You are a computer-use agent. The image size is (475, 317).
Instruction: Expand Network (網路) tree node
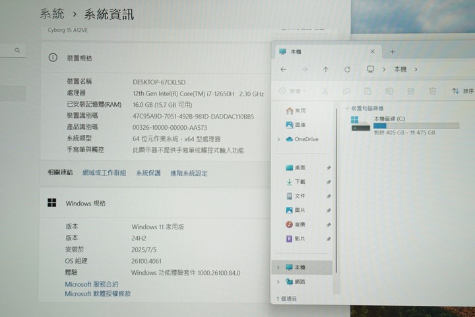[x=278, y=281]
